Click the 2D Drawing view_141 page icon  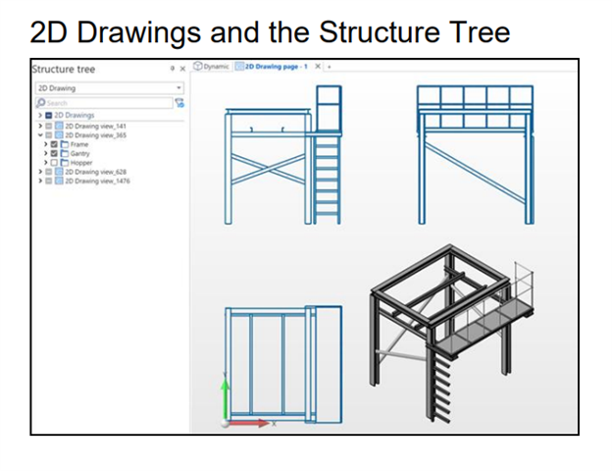[x=58, y=127]
